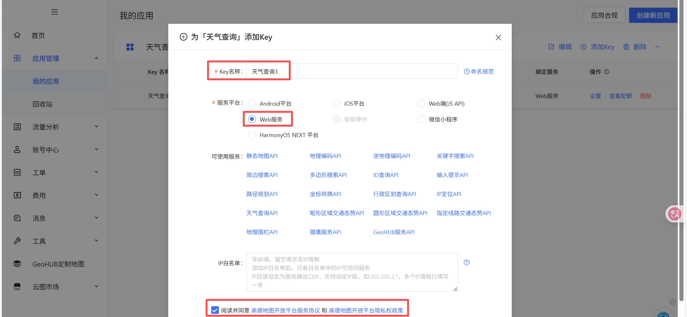Open the 命名规范 link
This screenshot has height=317, width=687.
point(482,71)
